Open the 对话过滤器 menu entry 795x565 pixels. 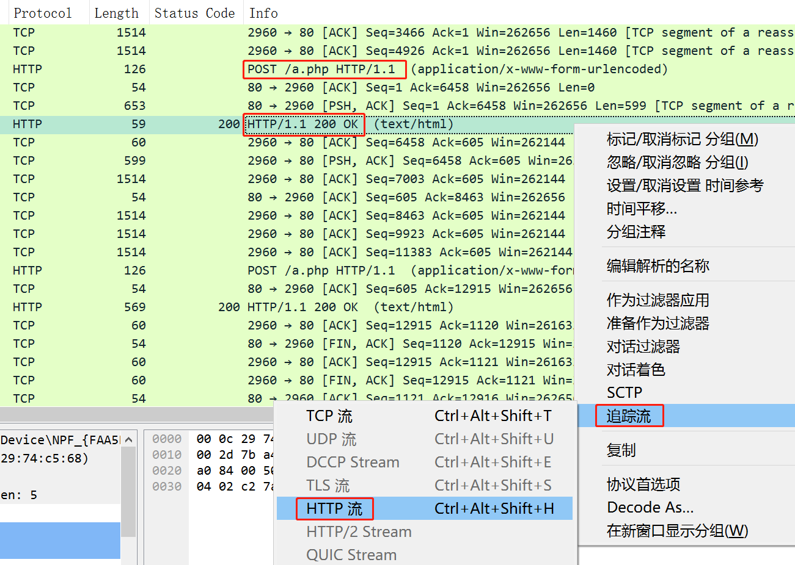click(x=643, y=347)
